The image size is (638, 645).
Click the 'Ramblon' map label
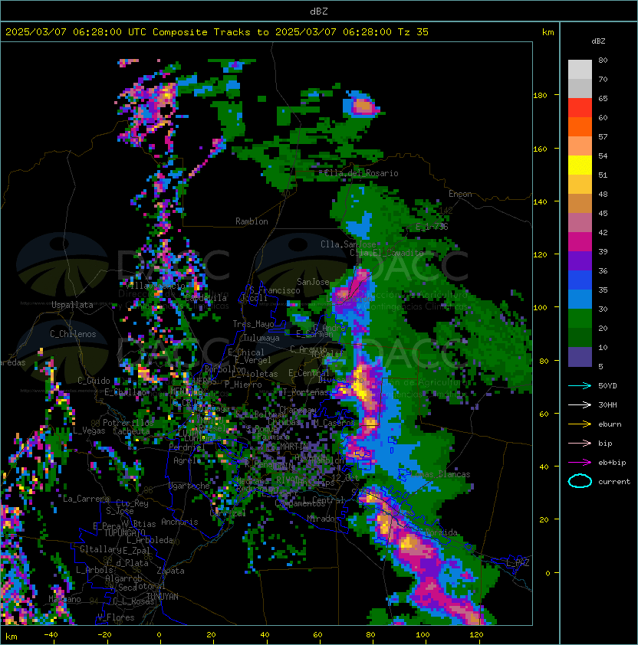(x=252, y=221)
